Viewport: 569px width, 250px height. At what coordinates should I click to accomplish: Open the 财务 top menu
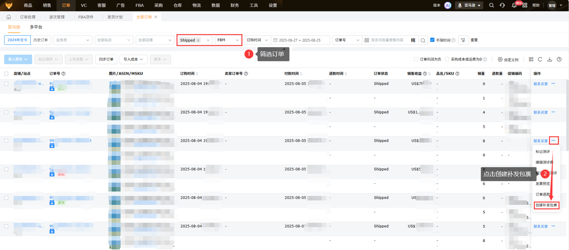click(x=235, y=5)
